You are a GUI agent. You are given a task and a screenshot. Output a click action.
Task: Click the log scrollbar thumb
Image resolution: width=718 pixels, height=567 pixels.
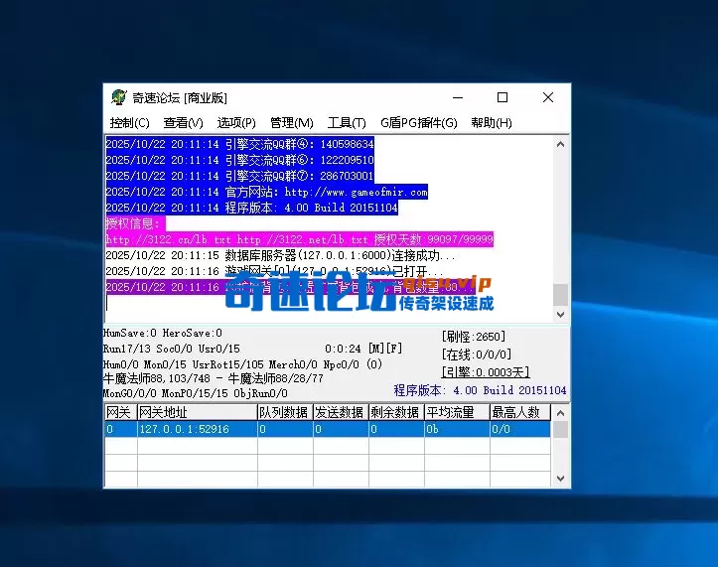pyautogui.click(x=560, y=294)
